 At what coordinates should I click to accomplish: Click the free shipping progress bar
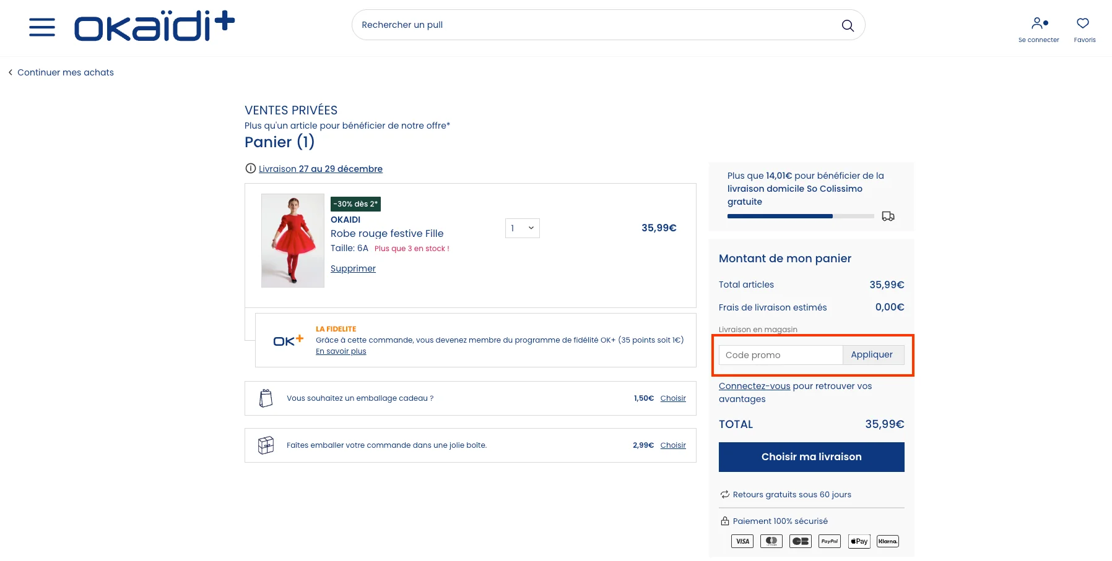click(x=800, y=216)
